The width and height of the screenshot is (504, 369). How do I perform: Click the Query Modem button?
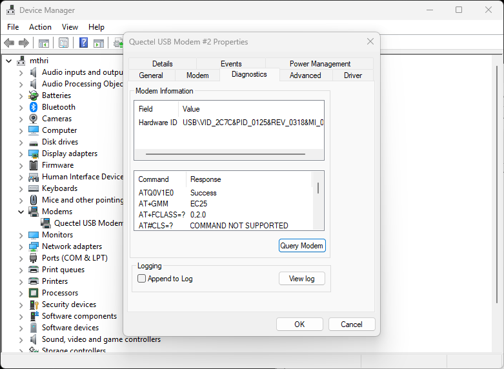(x=302, y=246)
